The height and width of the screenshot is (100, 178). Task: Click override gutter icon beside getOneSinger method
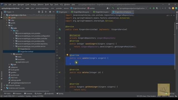click(x=60, y=87)
